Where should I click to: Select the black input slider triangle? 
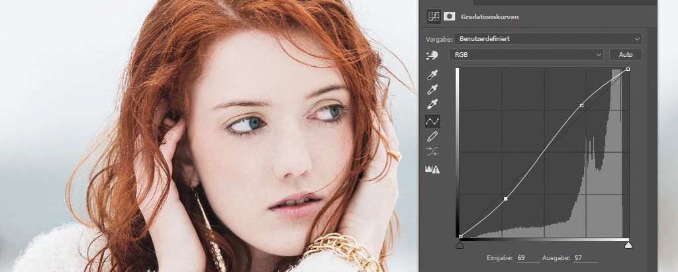460,246
